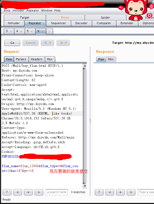Switch to the Extender tab
The height and width of the screenshot is (204, 154).
click(x=127, y=23)
